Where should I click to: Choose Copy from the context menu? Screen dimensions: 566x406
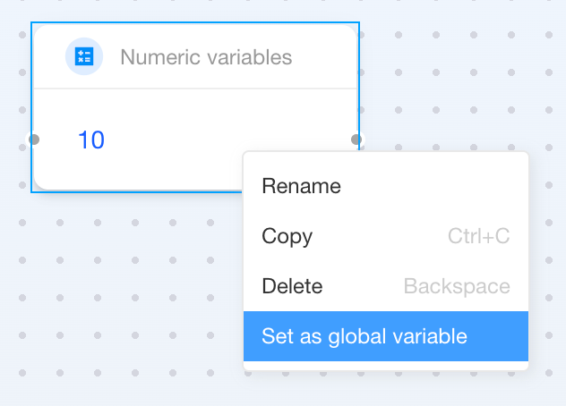click(287, 237)
